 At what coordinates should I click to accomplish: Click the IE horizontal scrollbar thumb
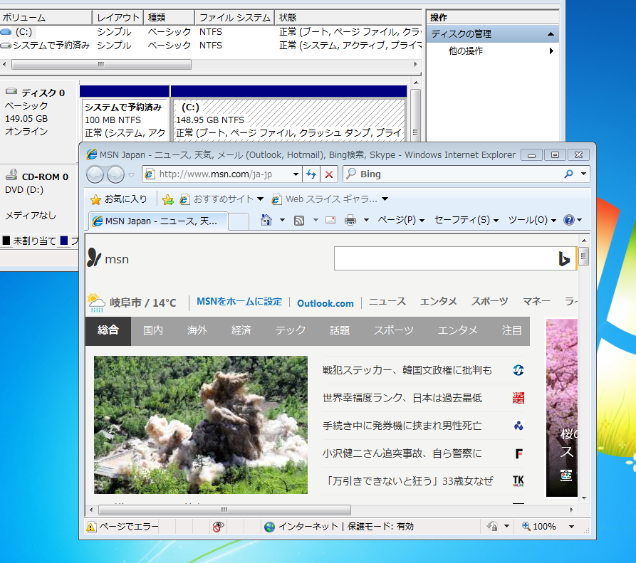[225, 510]
